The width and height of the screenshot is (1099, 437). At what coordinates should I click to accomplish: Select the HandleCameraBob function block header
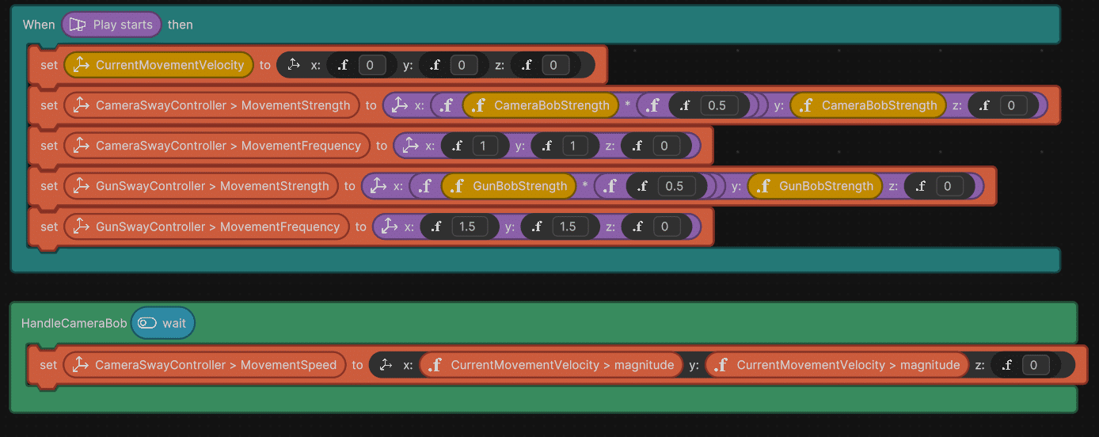coord(74,323)
